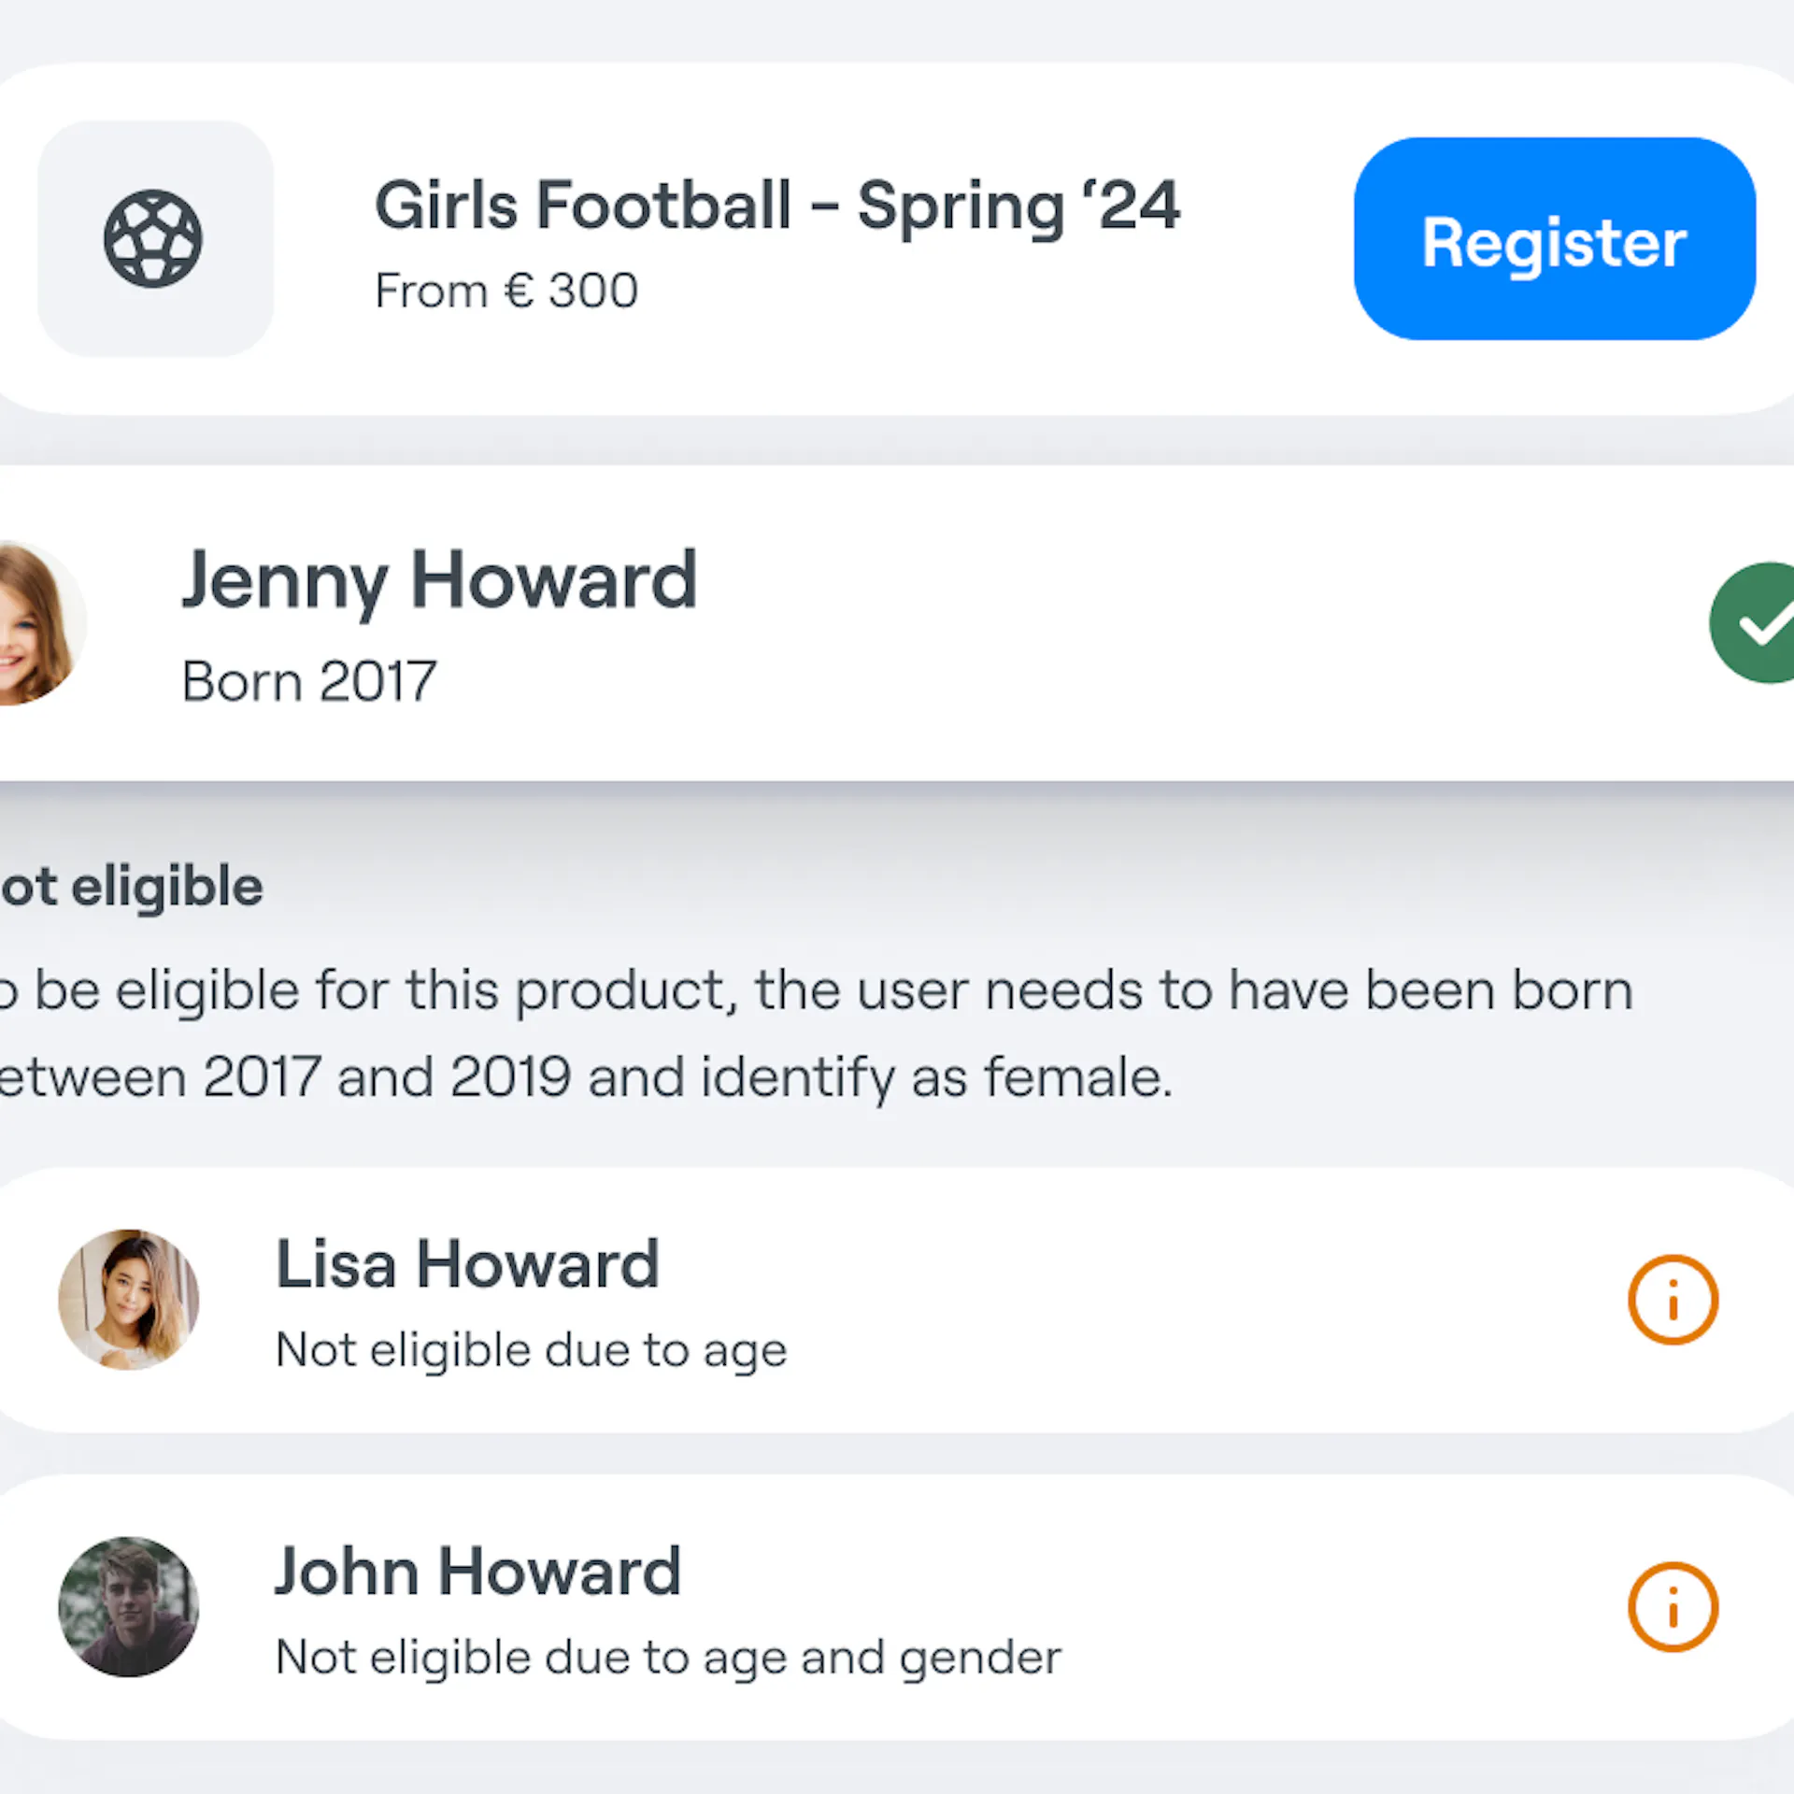
Task: Open info icon for John Howard
Action: click(1673, 1607)
